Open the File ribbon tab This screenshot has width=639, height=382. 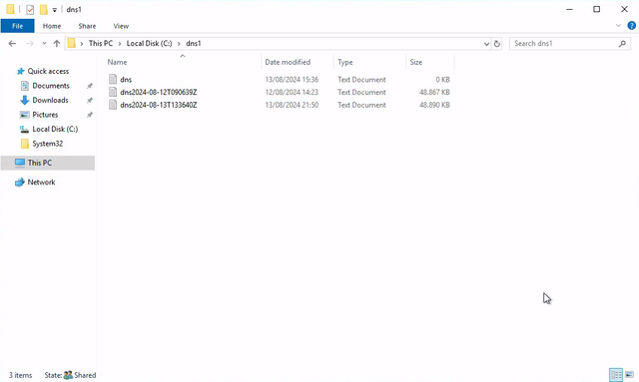coord(18,26)
